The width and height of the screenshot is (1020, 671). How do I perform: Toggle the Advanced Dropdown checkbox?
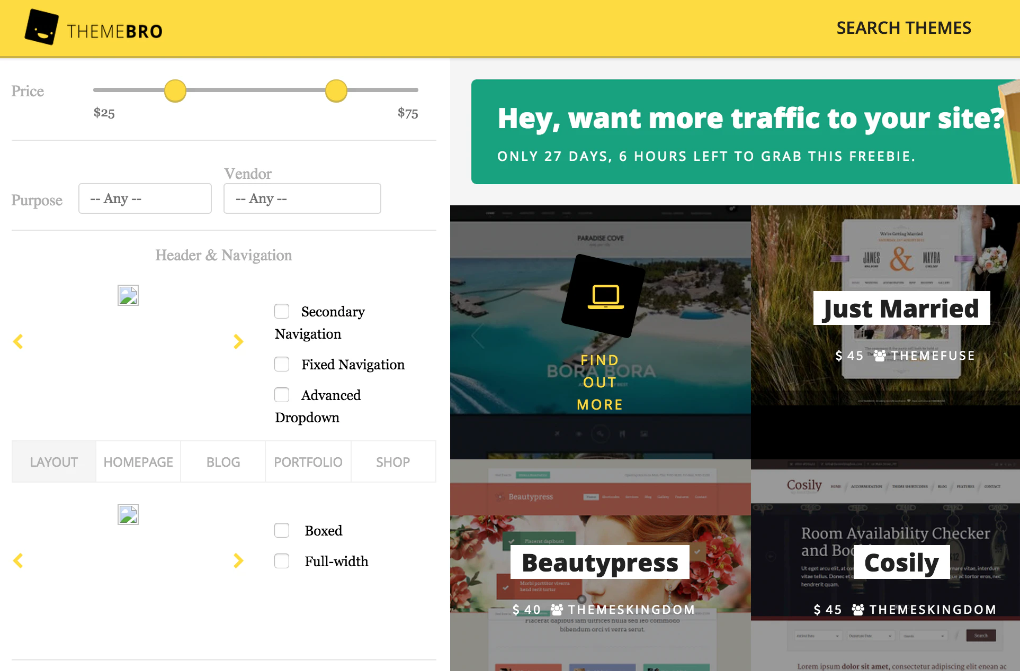coord(282,395)
